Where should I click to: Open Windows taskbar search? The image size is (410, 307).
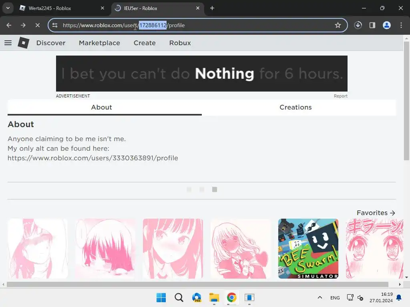tap(179, 297)
